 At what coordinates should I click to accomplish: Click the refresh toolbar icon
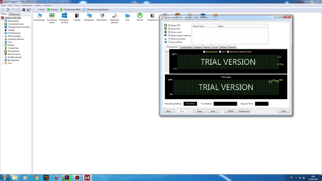(18, 10)
